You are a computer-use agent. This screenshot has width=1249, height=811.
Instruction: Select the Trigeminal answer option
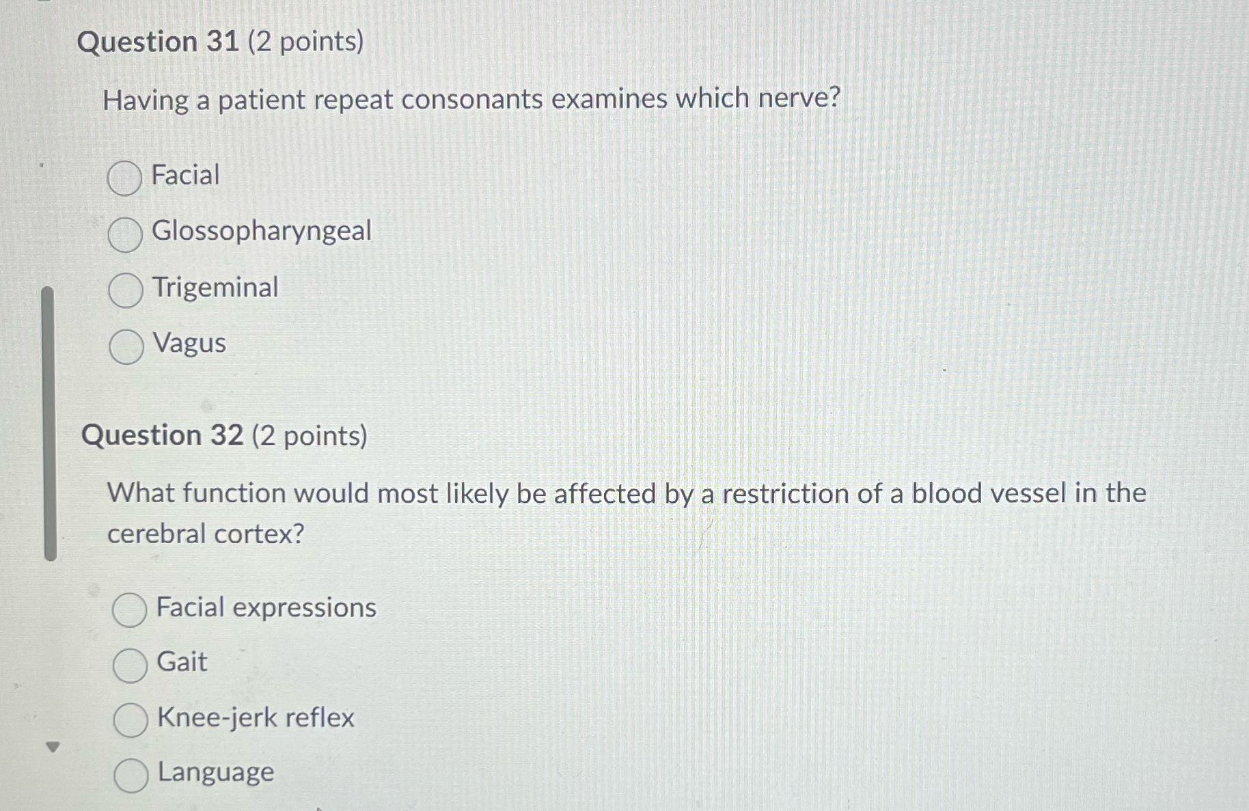[125, 290]
